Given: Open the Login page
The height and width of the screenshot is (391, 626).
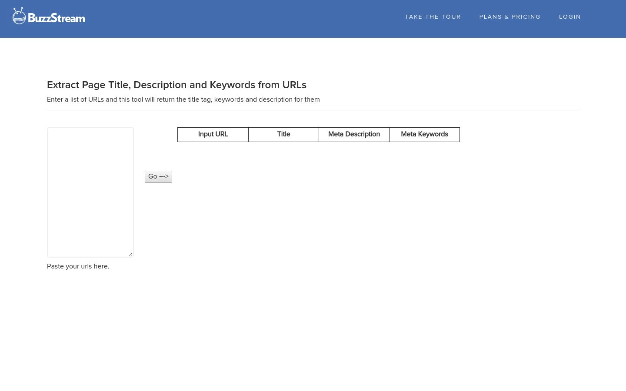Looking at the screenshot, I should [x=569, y=17].
